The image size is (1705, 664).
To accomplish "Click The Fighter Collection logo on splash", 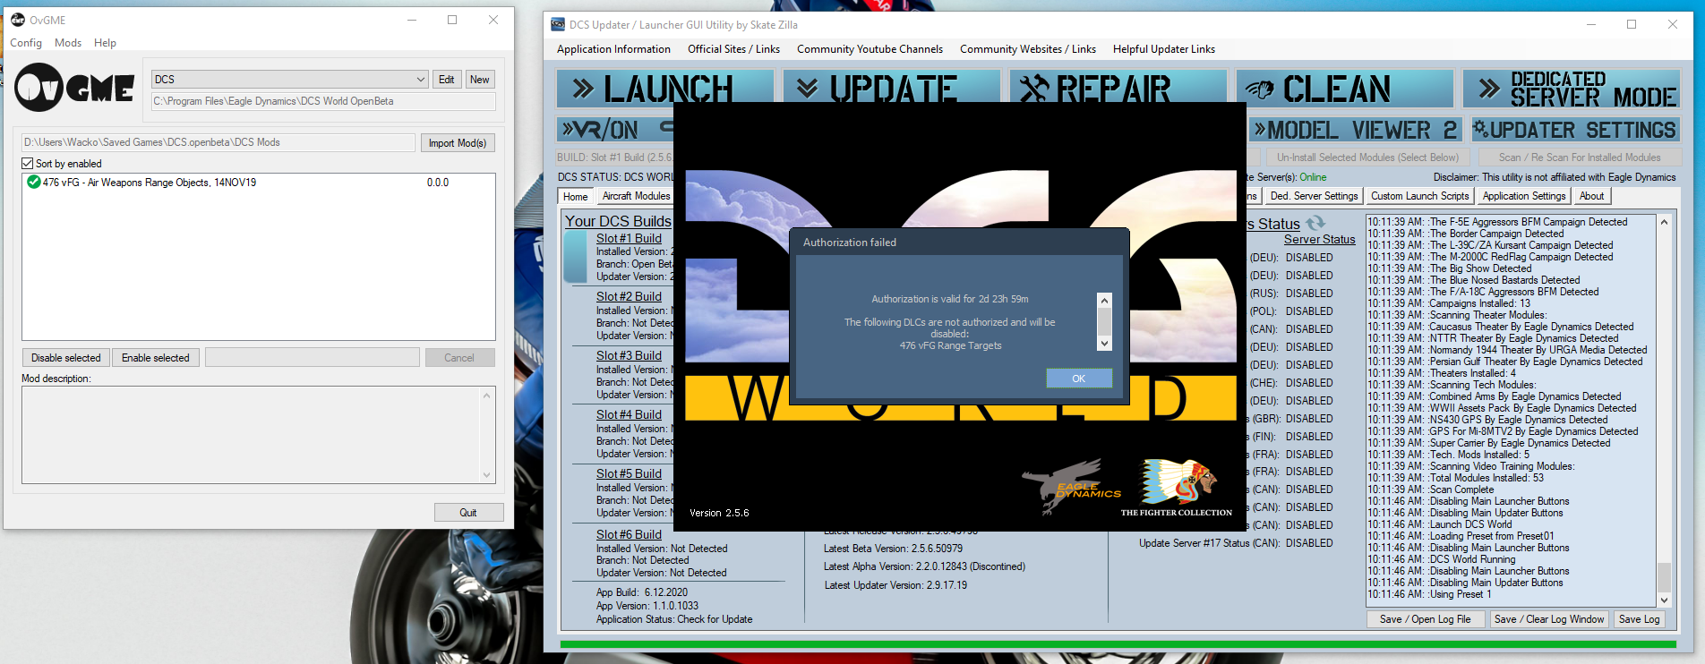I will (x=1177, y=488).
